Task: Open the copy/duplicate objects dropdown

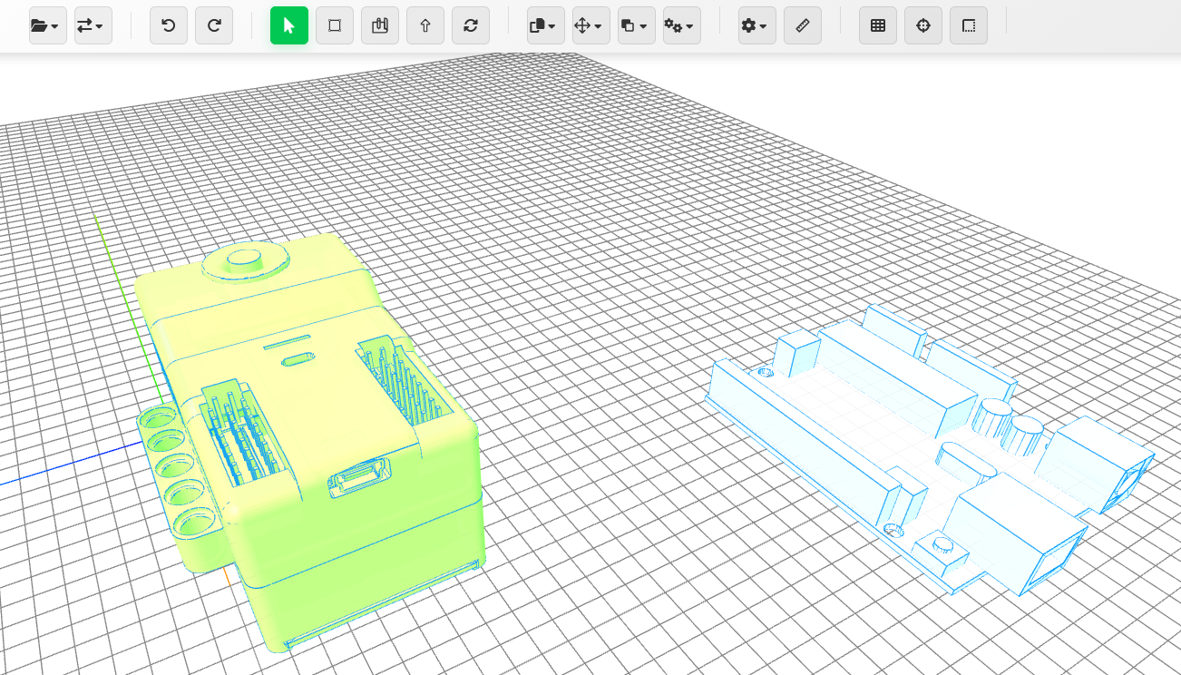Action: tap(545, 25)
